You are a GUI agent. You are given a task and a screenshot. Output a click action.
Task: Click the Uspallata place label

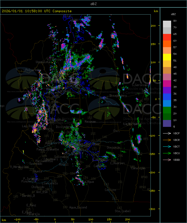pos(43,62)
